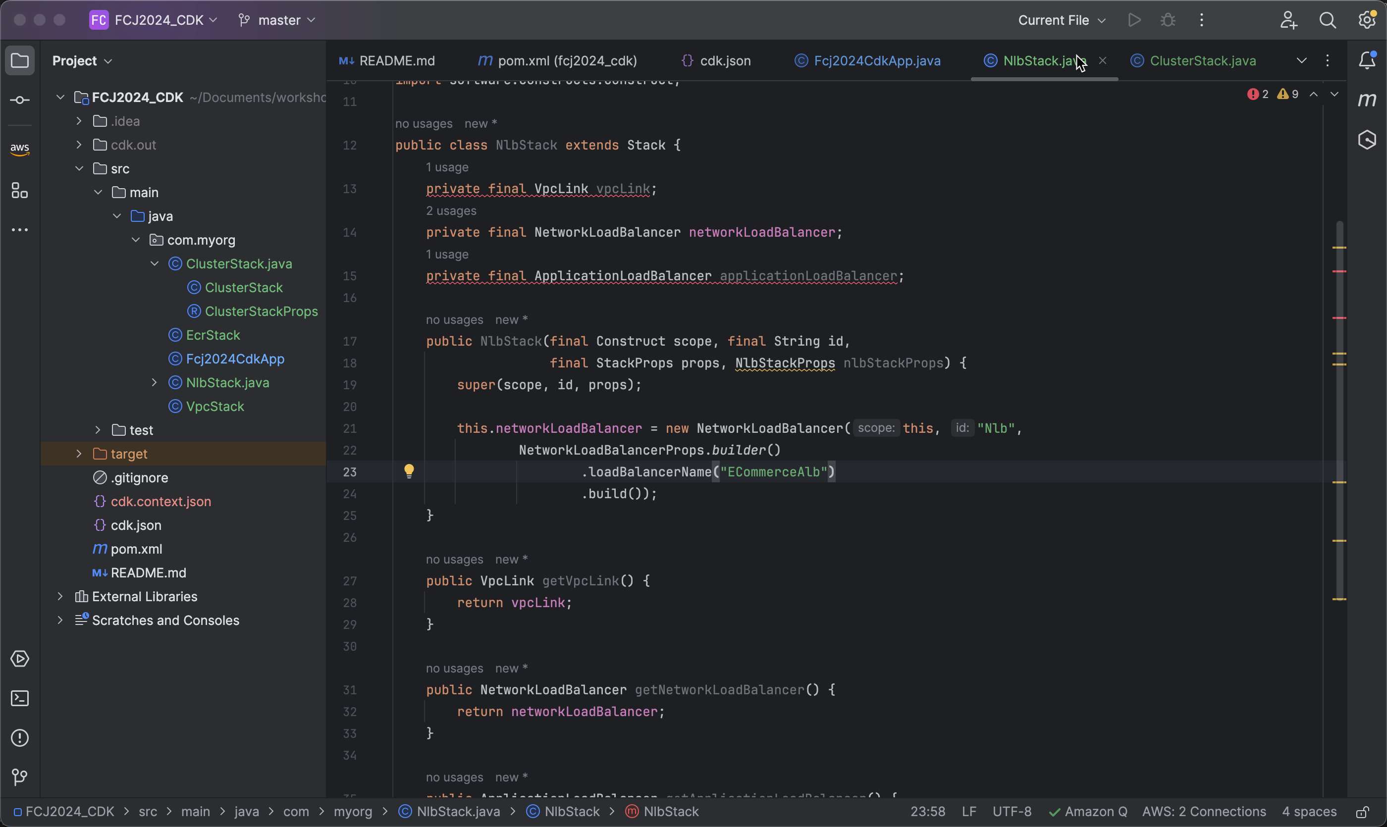Image resolution: width=1387 pixels, height=827 pixels.
Task: Collapse the com.myorg package
Action: pos(136,240)
